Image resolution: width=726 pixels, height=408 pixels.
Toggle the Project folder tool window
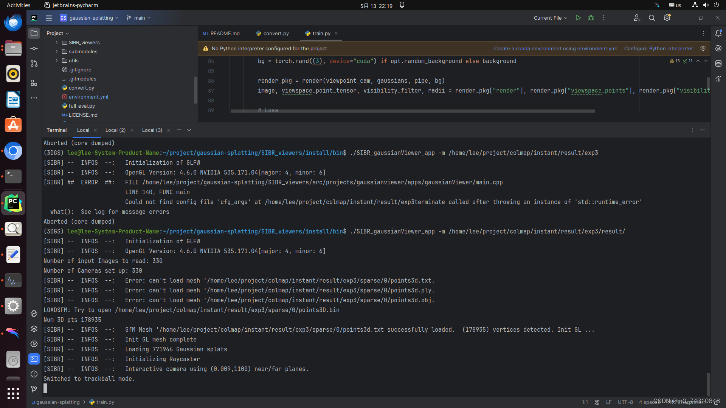tap(34, 33)
